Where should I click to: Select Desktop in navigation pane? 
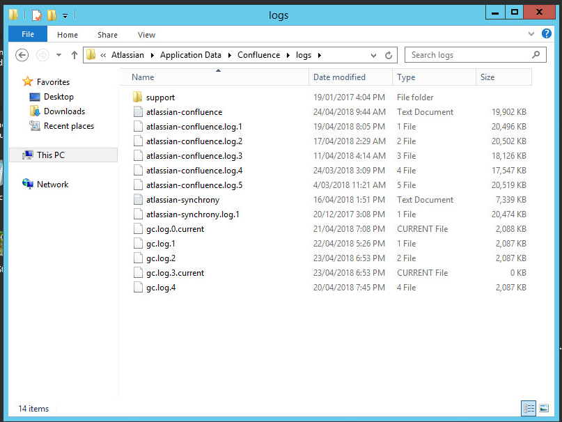[x=58, y=96]
